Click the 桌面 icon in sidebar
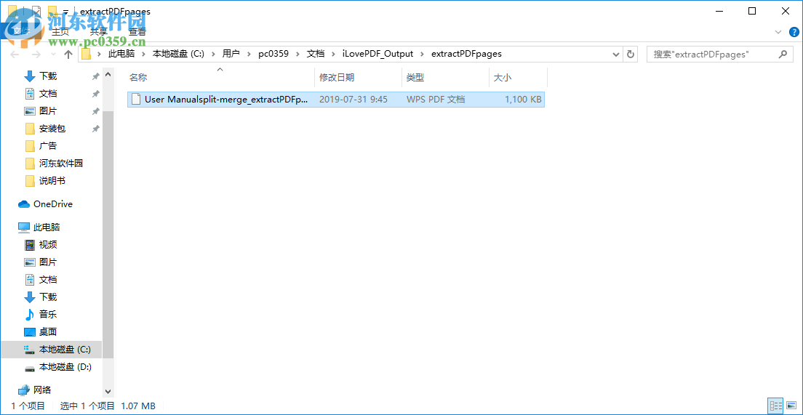 [x=30, y=332]
